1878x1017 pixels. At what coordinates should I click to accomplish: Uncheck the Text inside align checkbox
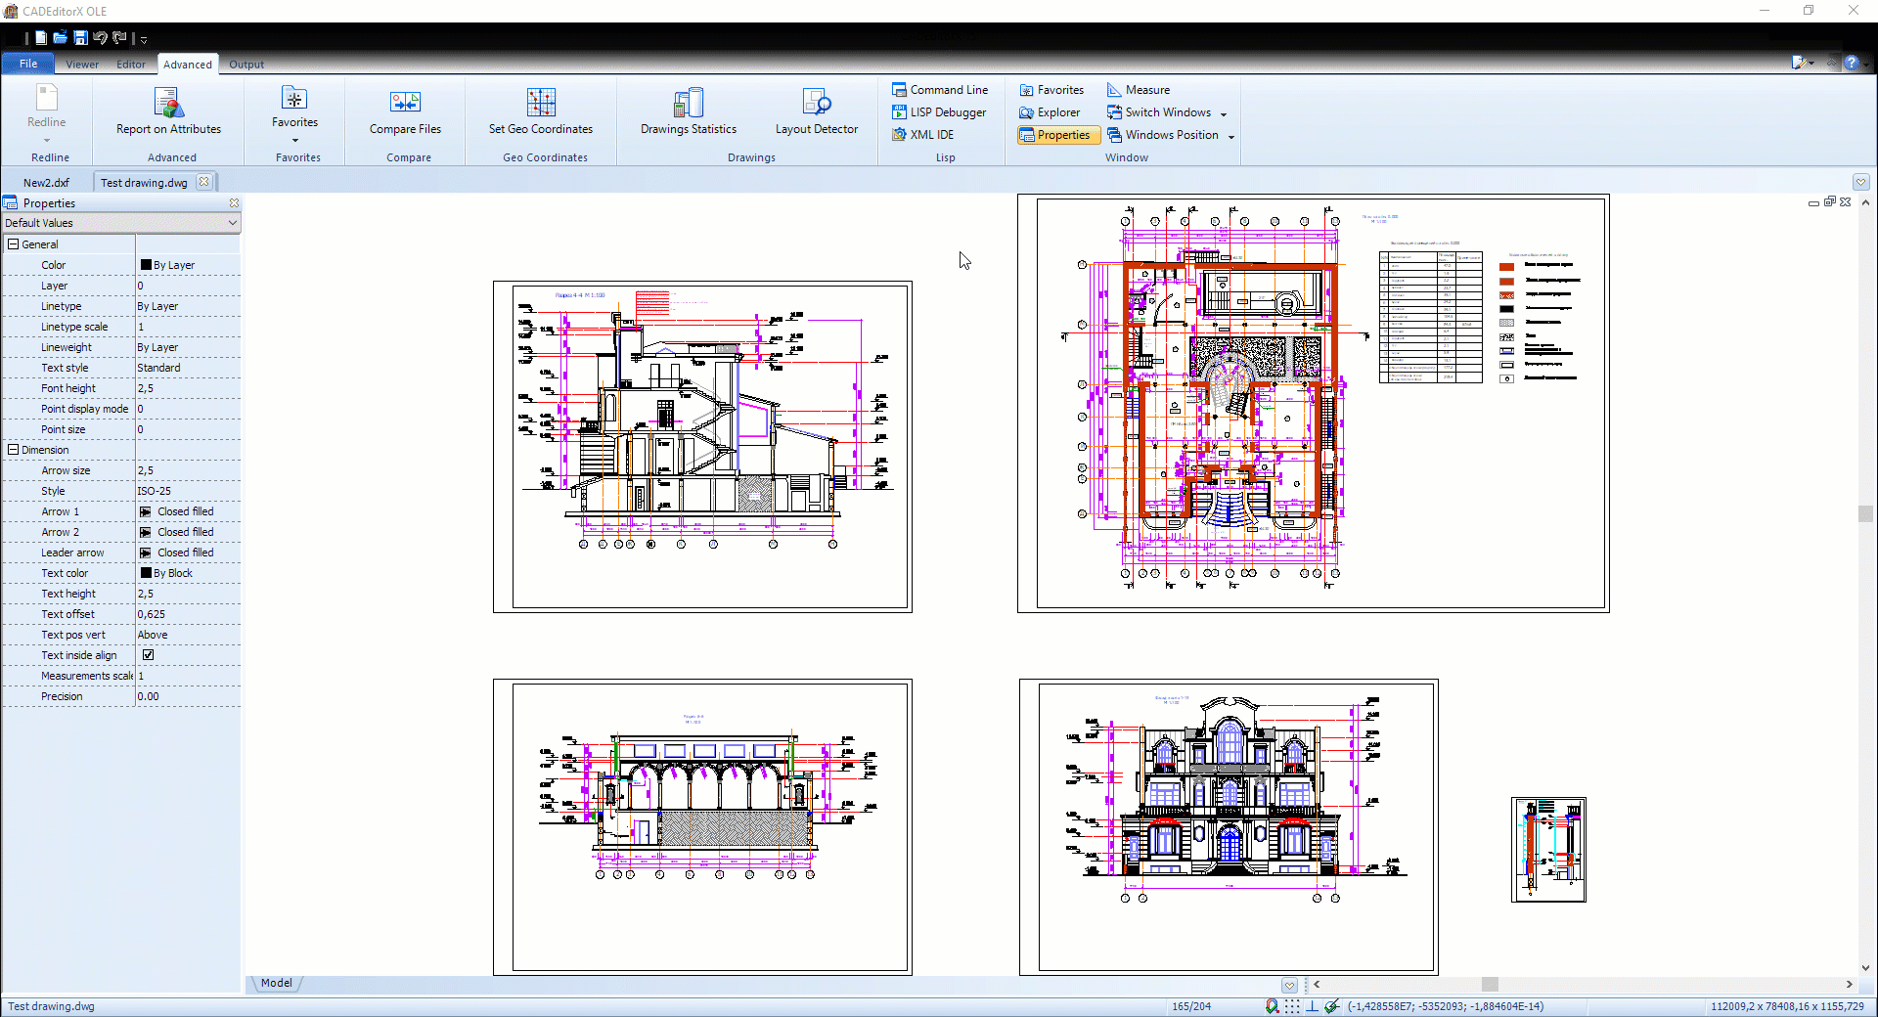pos(148,655)
